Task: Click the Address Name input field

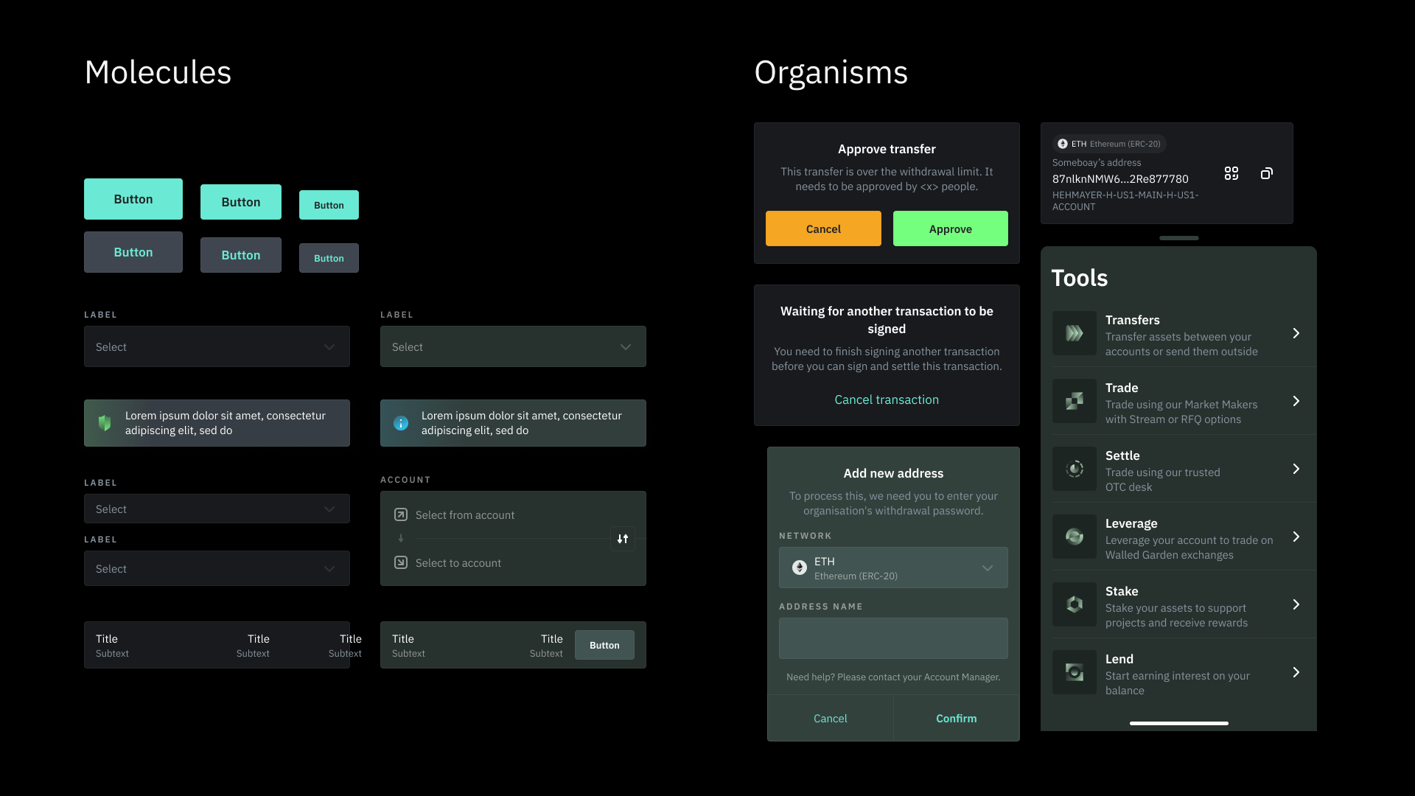Action: (893, 638)
